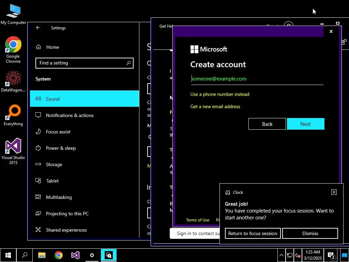Open Tablet settings page
Screen dimensions: 349x262
(x=85, y=181)
